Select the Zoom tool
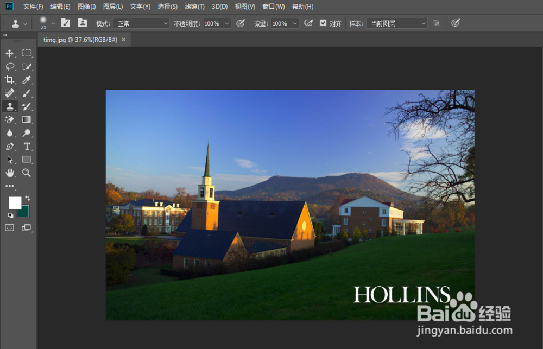543x349 pixels. (x=27, y=173)
